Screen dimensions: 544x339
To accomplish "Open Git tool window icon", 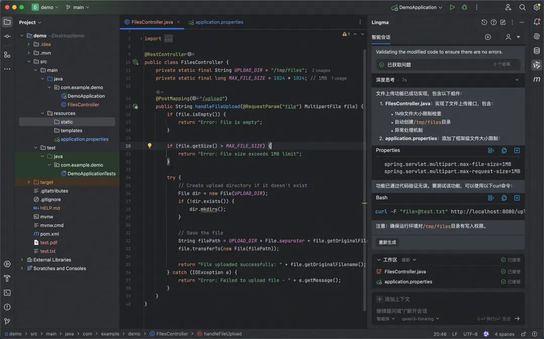I will tap(7, 321).
